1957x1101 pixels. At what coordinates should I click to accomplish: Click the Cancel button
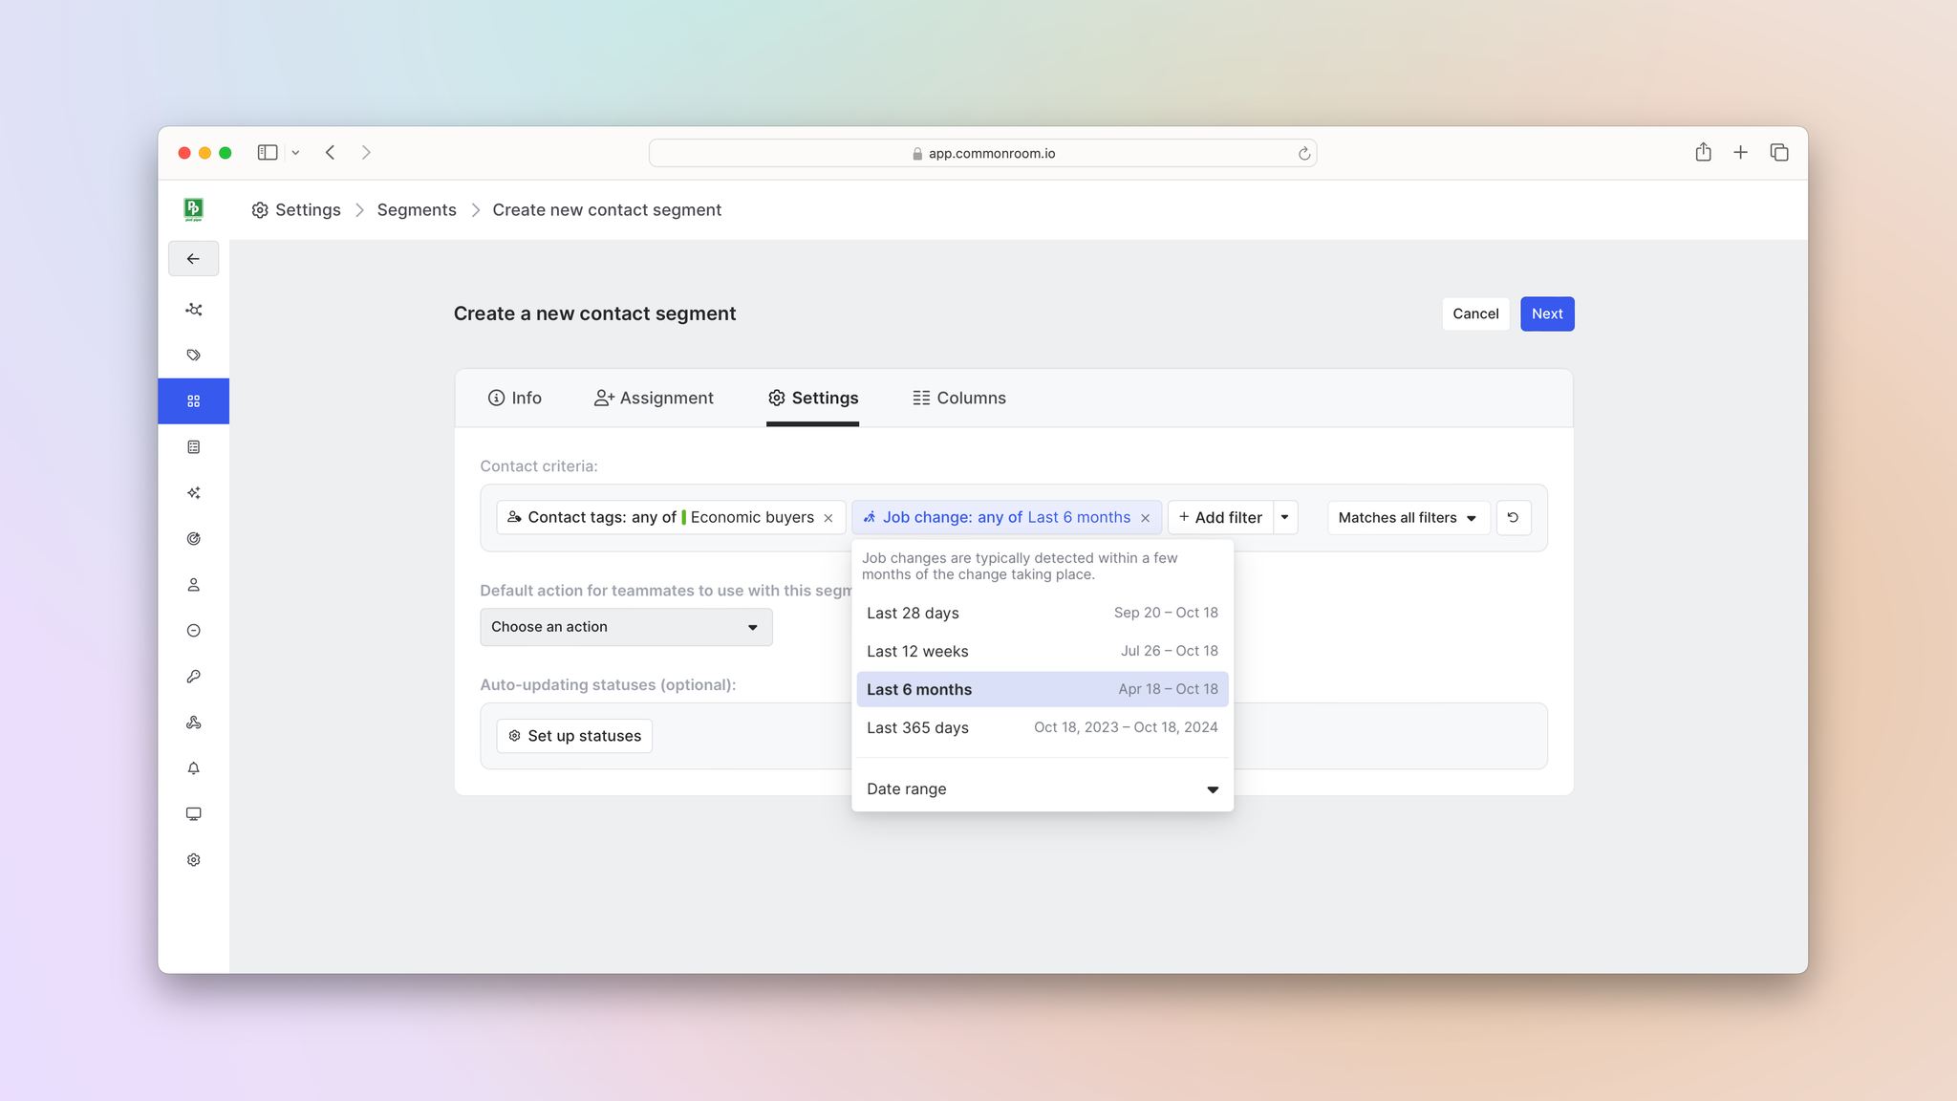(x=1475, y=313)
